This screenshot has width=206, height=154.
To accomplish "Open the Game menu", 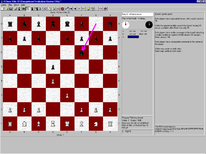I will (x=4, y=5).
